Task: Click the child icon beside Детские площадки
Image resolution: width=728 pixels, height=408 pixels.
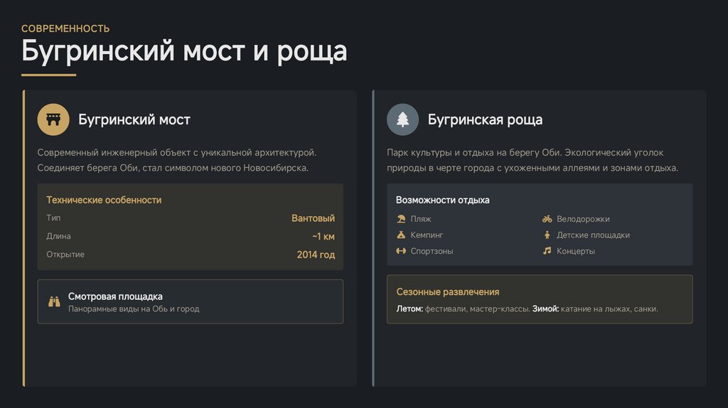Action: pos(547,235)
